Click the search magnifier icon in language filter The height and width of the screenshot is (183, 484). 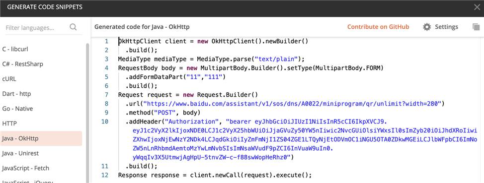click(73, 27)
